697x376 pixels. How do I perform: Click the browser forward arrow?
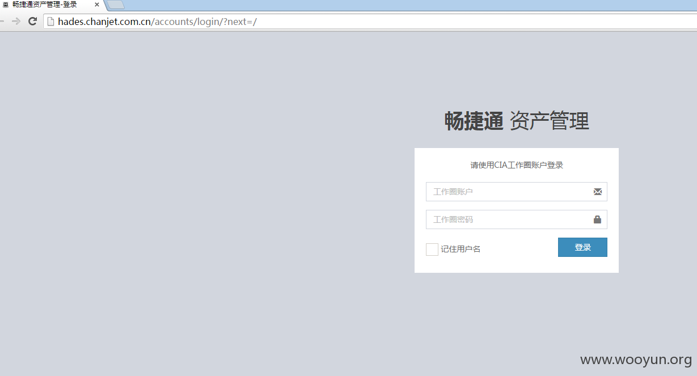(16, 22)
